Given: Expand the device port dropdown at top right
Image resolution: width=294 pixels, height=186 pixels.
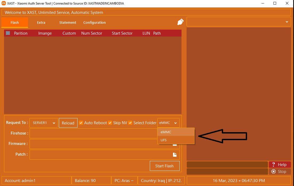Looking at the screenshot, I should point(239,22).
